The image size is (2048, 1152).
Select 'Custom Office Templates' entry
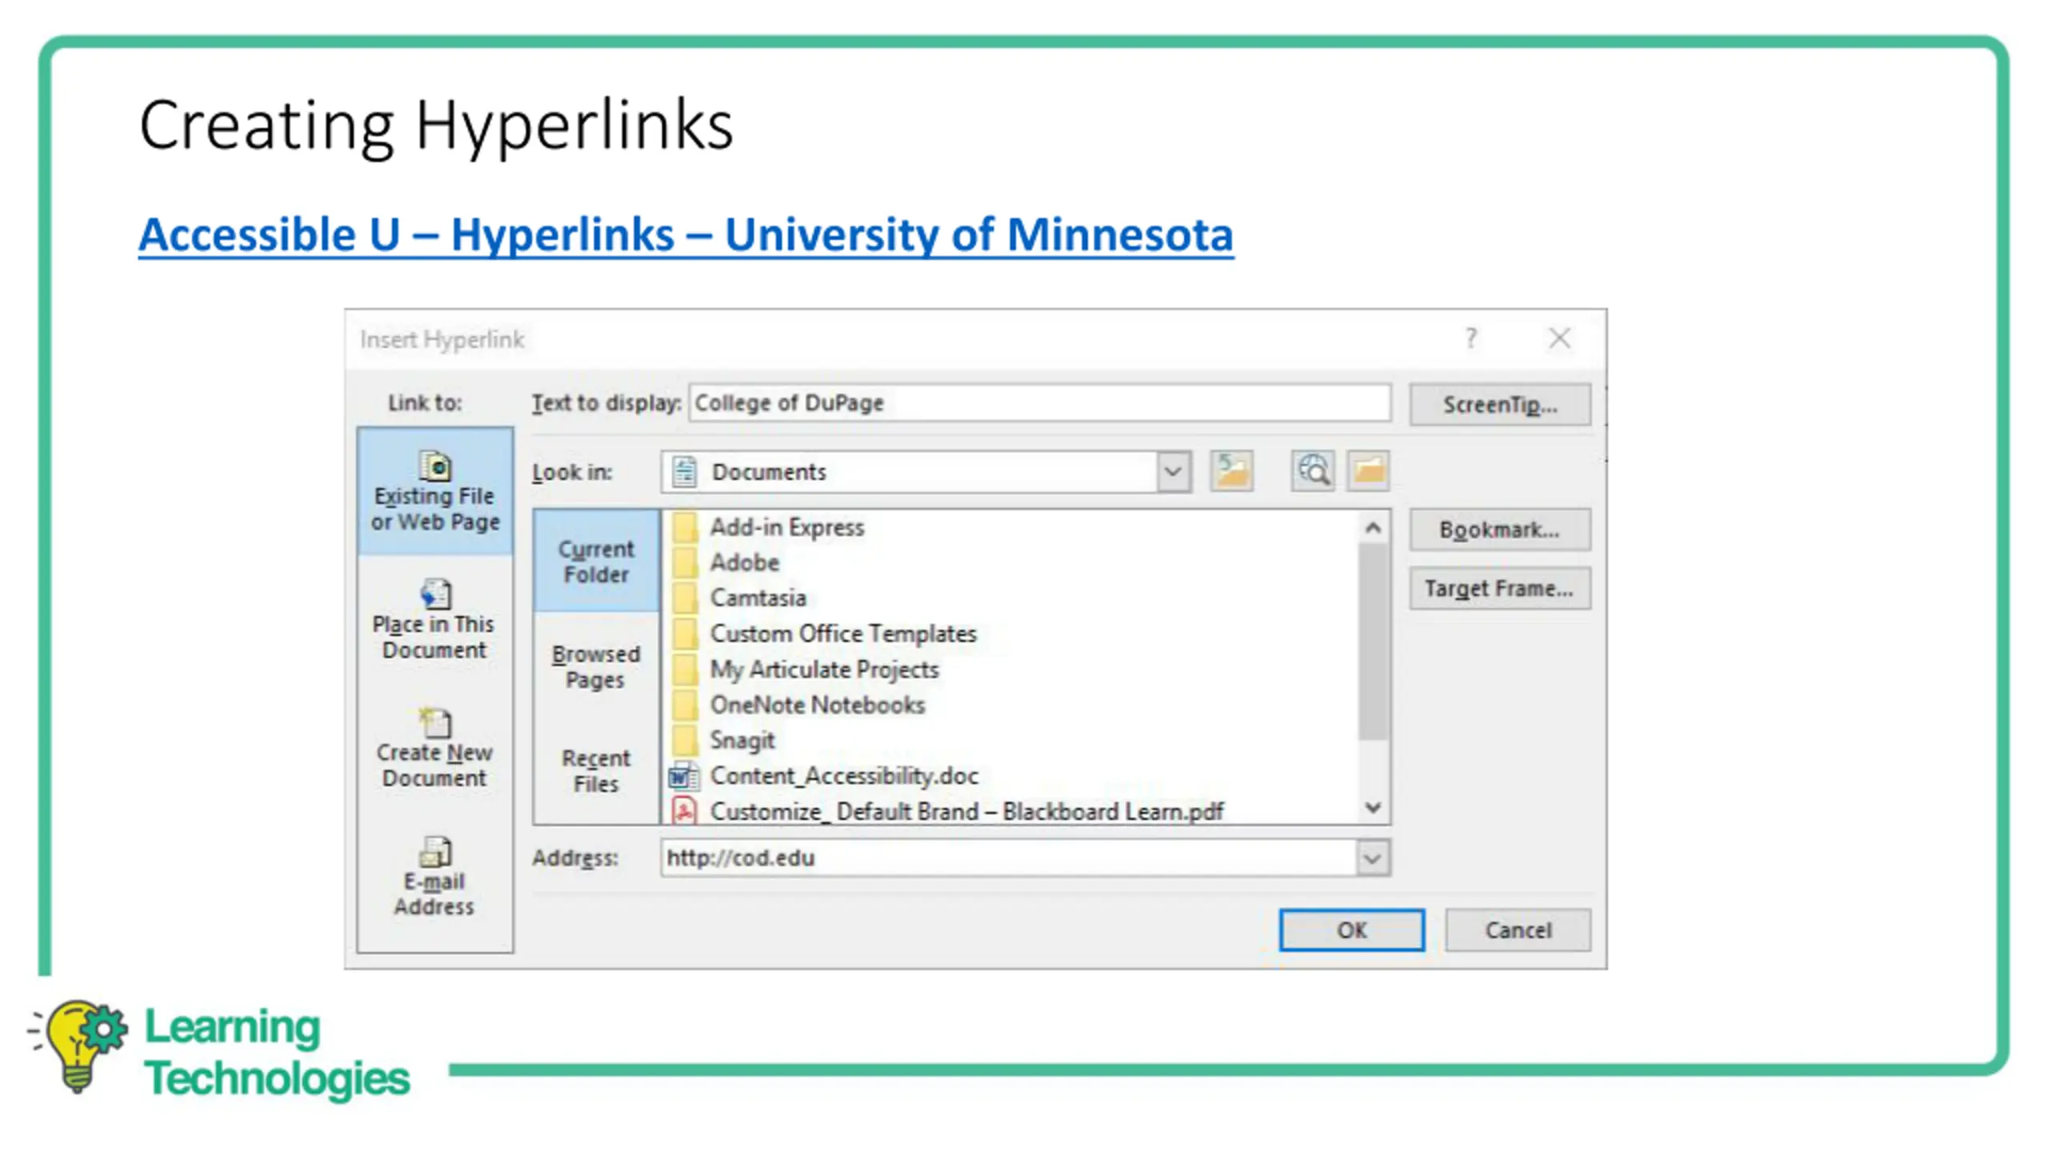coord(843,634)
